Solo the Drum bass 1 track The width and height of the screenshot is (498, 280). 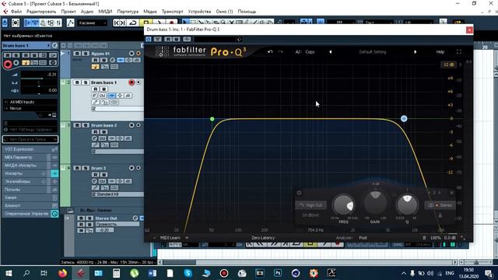point(85,82)
